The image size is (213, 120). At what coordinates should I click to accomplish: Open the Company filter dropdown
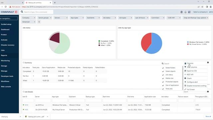(x=29, y=18)
